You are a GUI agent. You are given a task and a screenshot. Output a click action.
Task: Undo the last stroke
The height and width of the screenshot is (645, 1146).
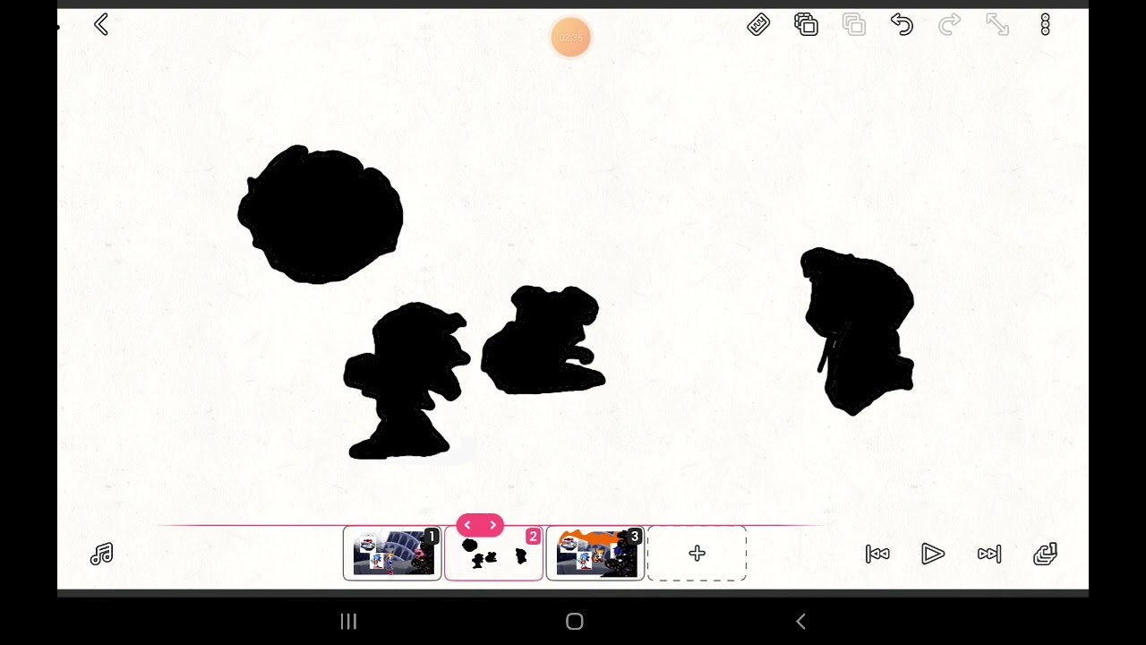click(902, 25)
